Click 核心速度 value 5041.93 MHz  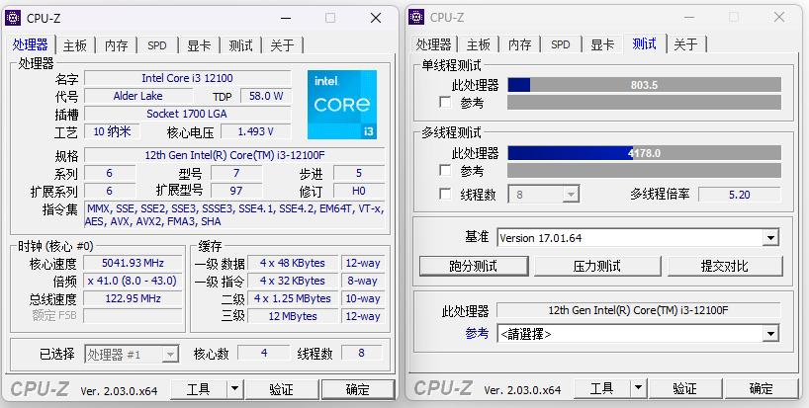(x=133, y=263)
